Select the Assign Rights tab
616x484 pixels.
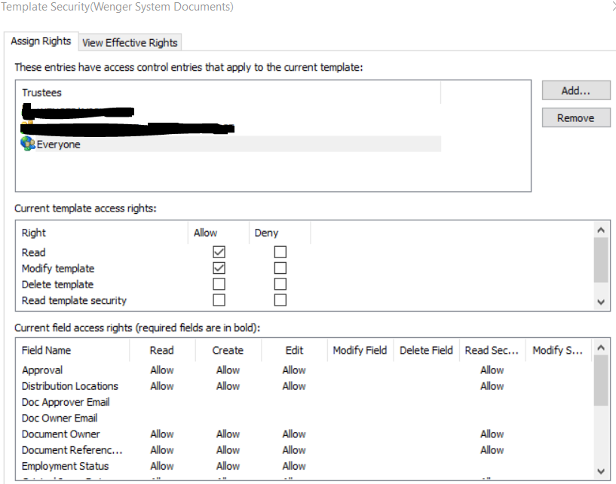41,41
